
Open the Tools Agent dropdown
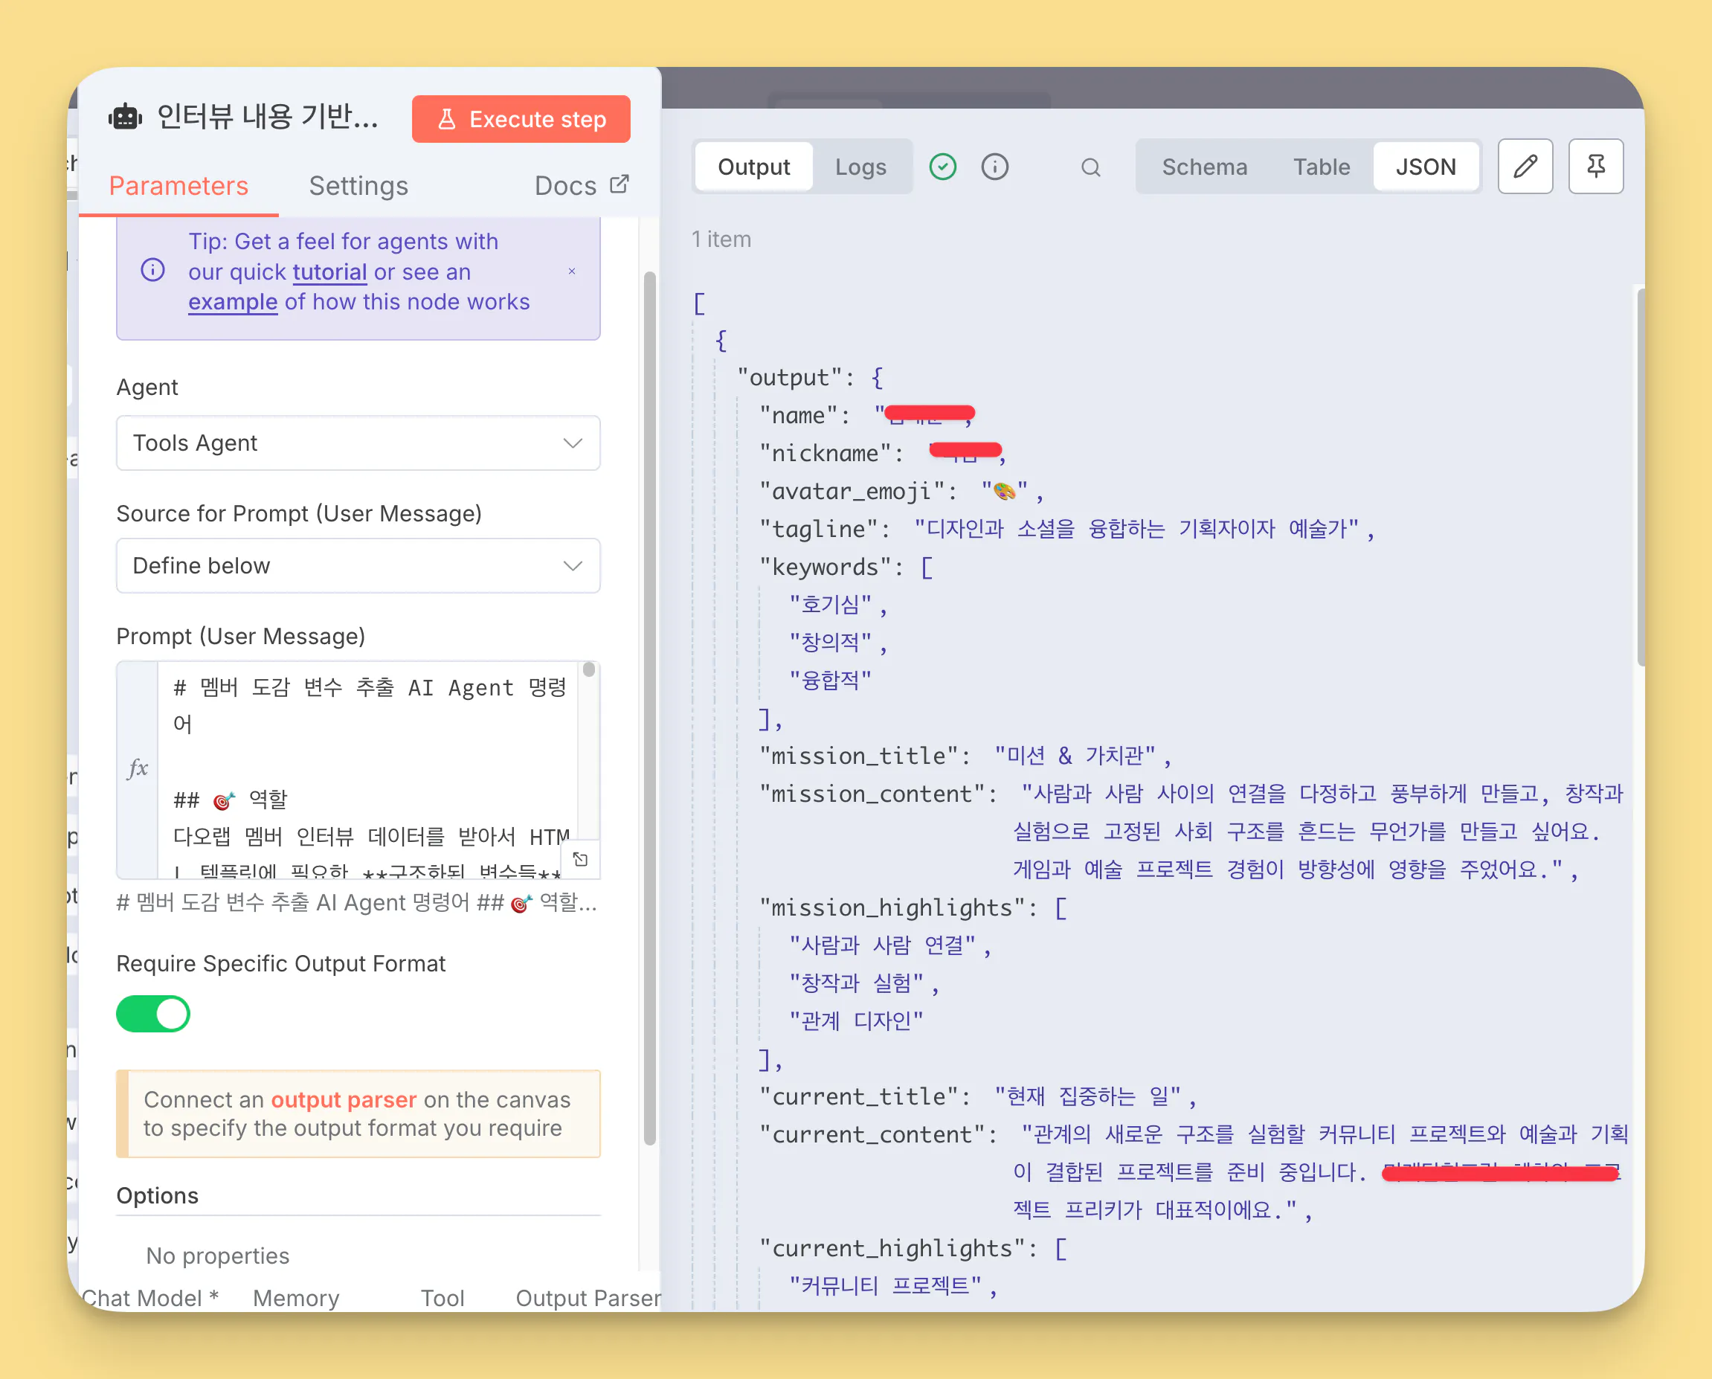pyautogui.click(x=358, y=443)
